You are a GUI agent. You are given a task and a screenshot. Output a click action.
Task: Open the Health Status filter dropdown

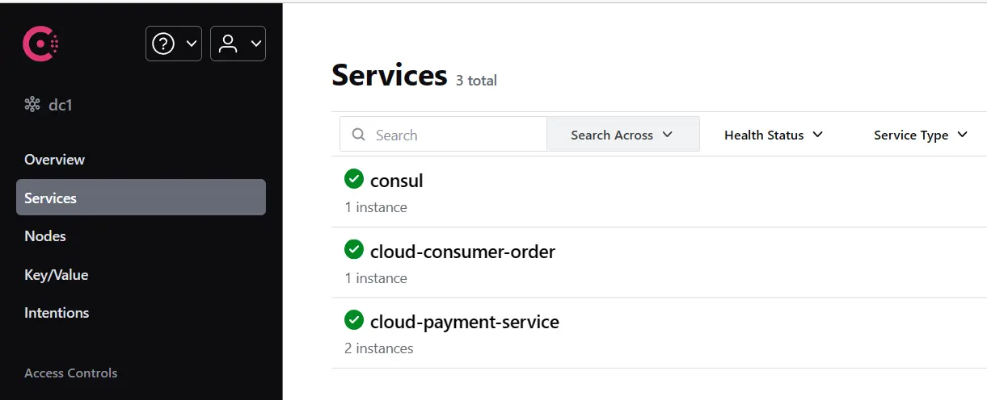[773, 135]
